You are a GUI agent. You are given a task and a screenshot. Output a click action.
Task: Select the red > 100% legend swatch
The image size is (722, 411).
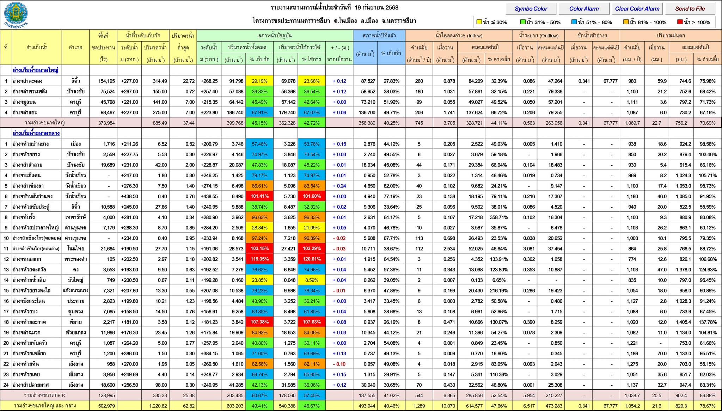[680, 22]
